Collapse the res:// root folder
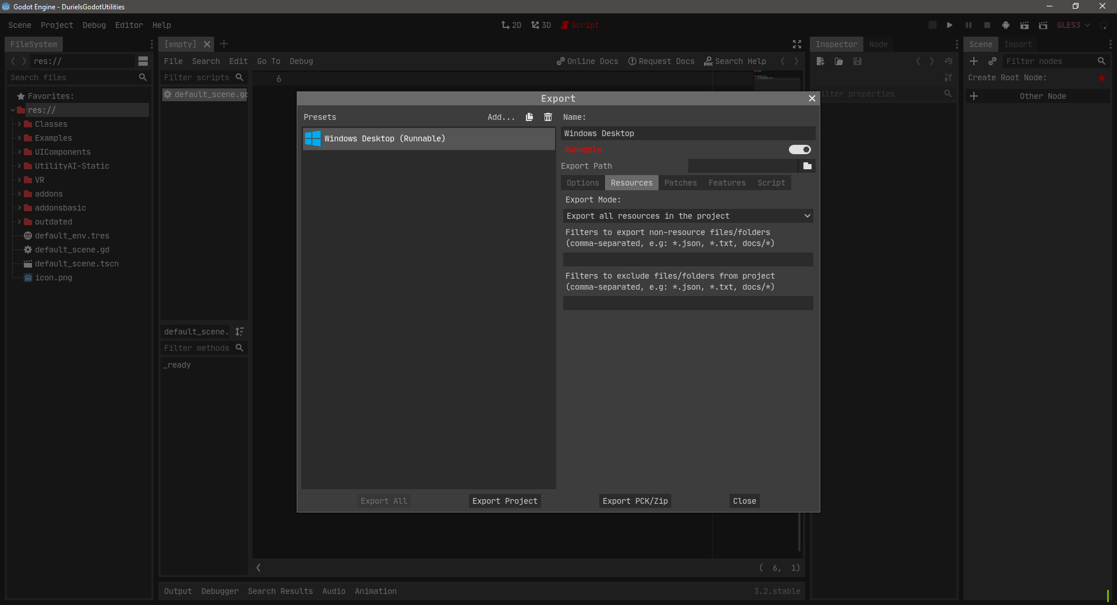 (13, 110)
